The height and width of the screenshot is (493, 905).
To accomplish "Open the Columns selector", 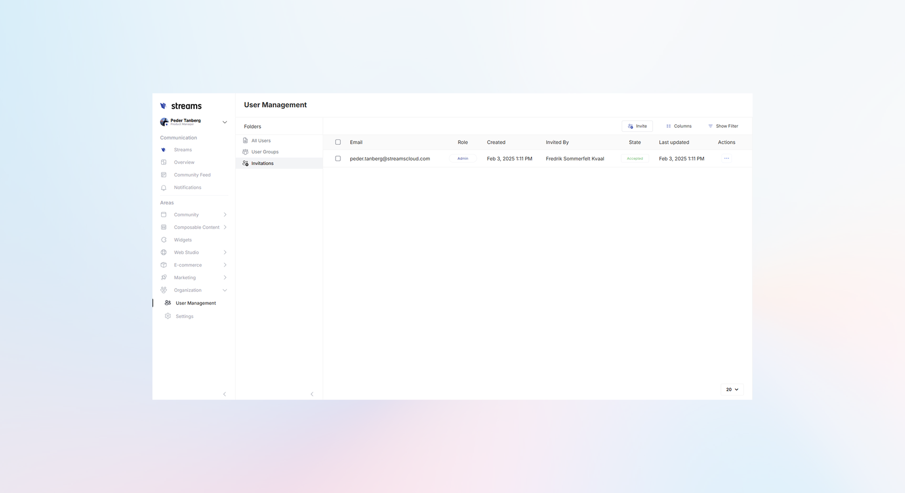I will (x=679, y=126).
